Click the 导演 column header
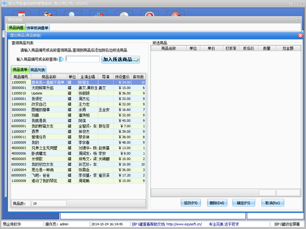306x229 pixels. 106,77
